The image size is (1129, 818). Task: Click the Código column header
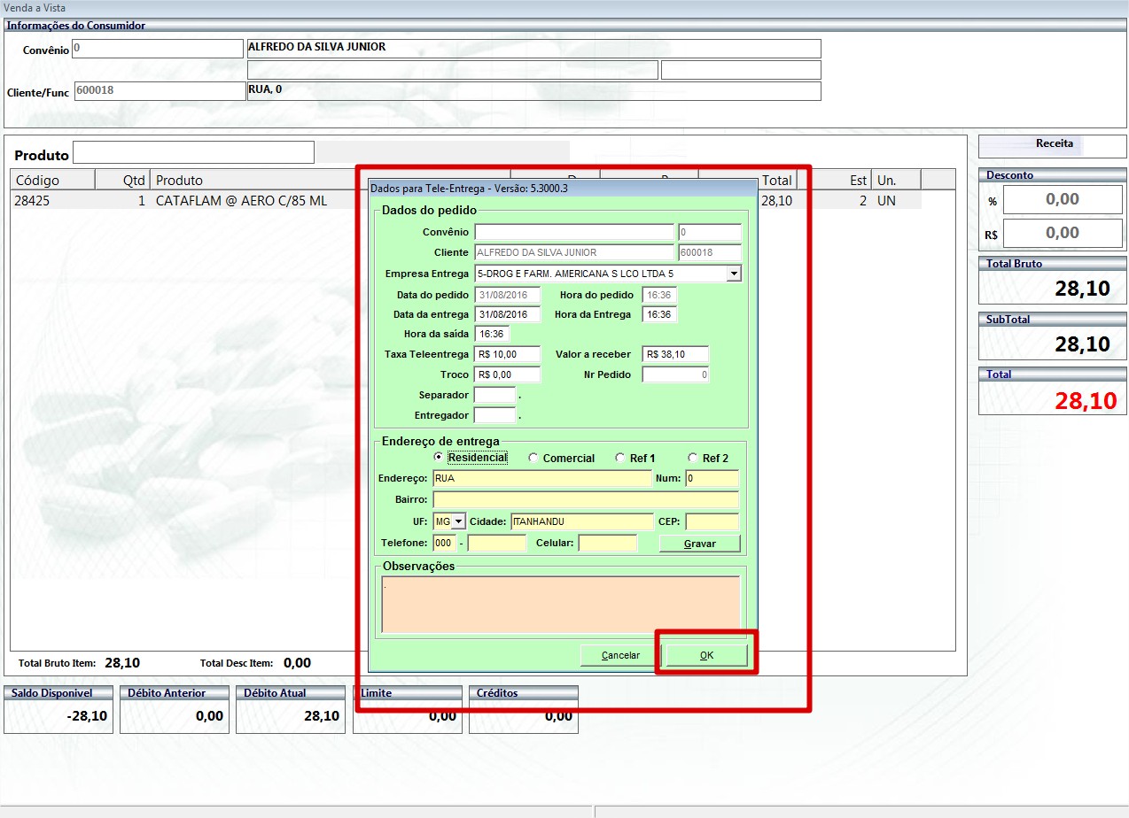(51, 181)
